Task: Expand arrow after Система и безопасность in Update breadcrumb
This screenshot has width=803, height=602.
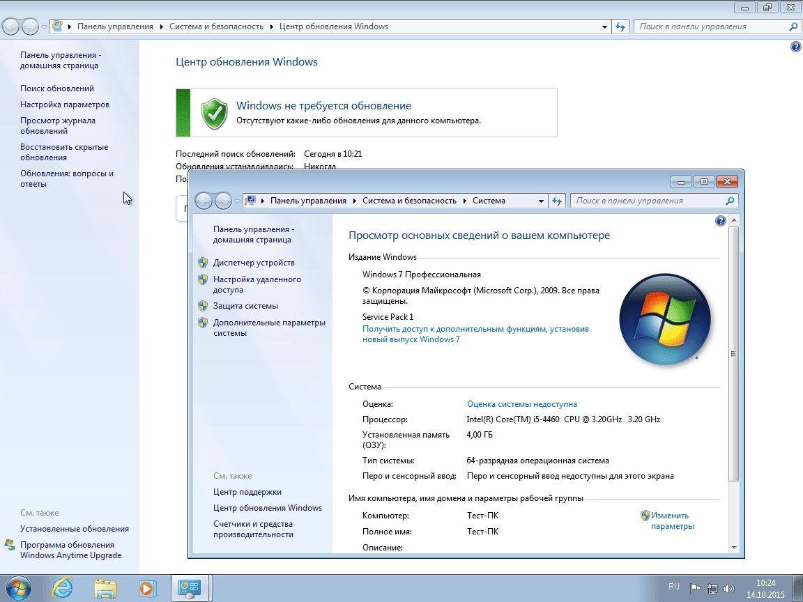Action: [x=271, y=26]
